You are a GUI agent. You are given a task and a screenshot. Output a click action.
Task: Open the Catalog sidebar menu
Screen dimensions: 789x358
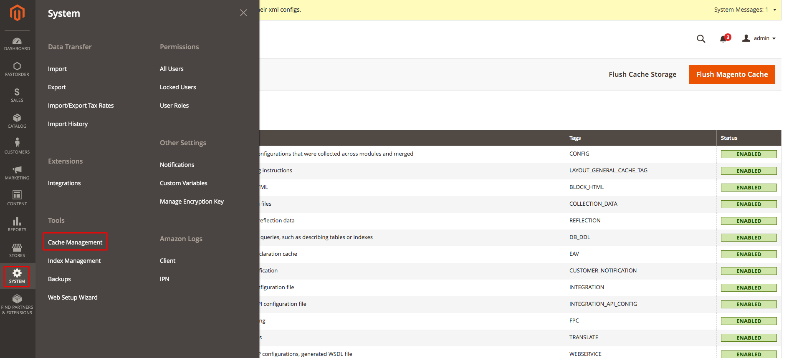[x=17, y=121]
